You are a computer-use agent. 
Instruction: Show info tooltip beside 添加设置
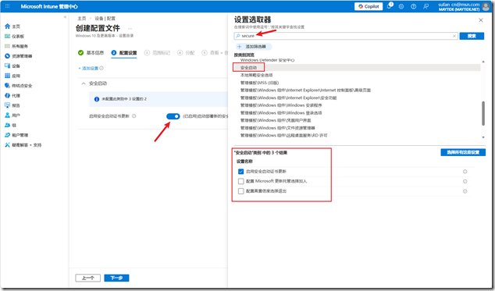101,68
